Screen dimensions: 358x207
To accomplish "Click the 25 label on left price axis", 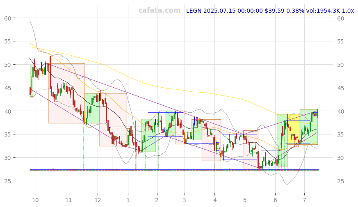I will pos(7,181).
